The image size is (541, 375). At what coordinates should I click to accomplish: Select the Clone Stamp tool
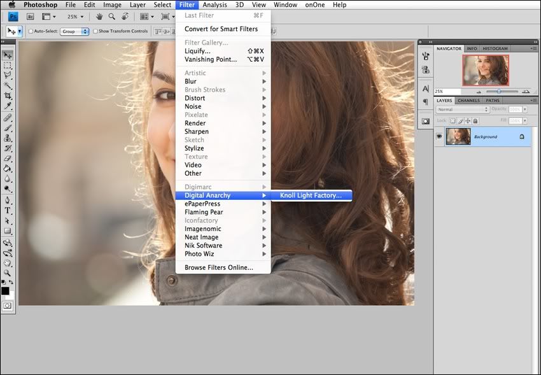[x=8, y=138]
